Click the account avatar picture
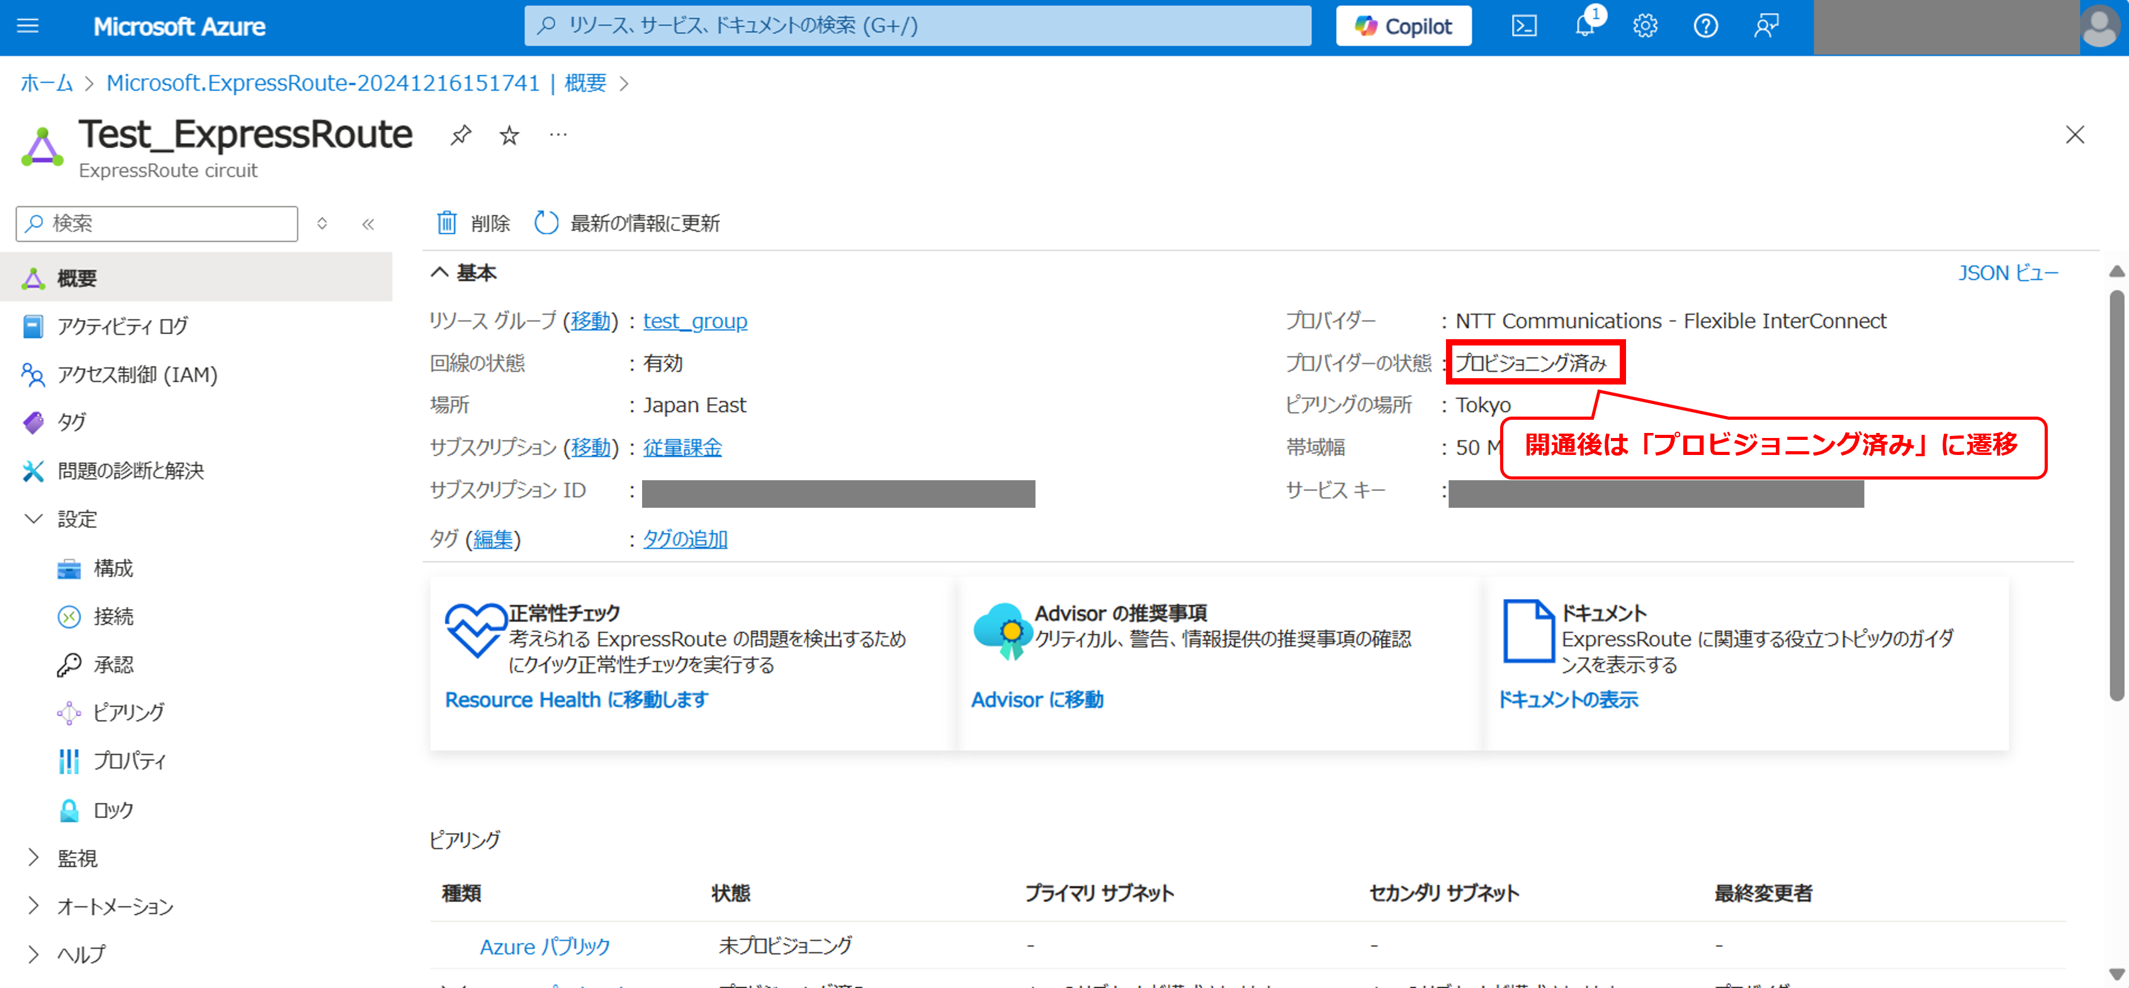 (x=2100, y=26)
